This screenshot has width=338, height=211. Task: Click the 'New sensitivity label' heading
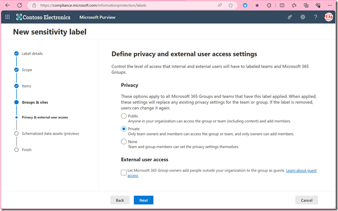(x=50, y=32)
